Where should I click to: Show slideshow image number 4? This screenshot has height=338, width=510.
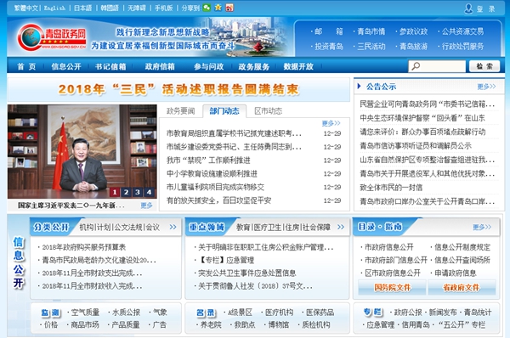149,192
